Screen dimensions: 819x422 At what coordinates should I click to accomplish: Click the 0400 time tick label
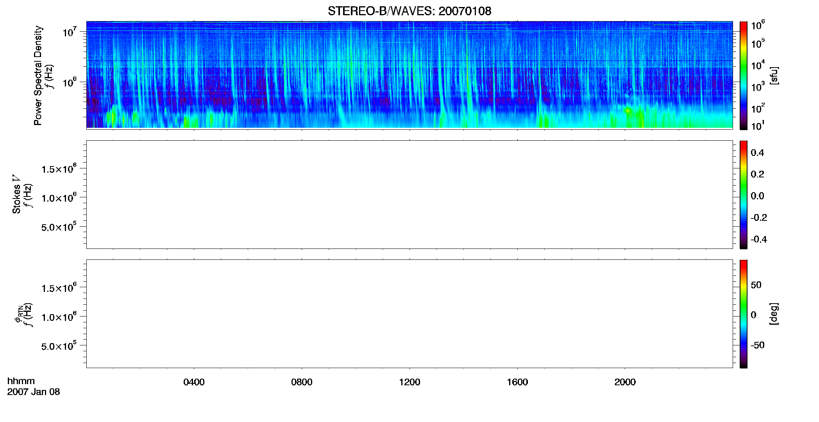(x=194, y=382)
